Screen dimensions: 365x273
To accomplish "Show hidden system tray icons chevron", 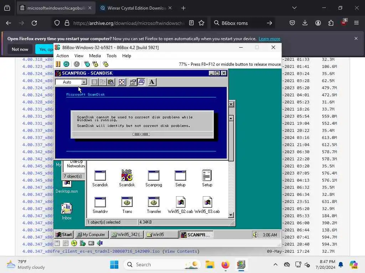I will click(x=276, y=264).
